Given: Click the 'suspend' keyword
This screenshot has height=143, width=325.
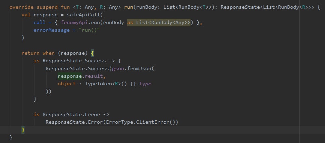Looking at the screenshot, I should point(47,7).
